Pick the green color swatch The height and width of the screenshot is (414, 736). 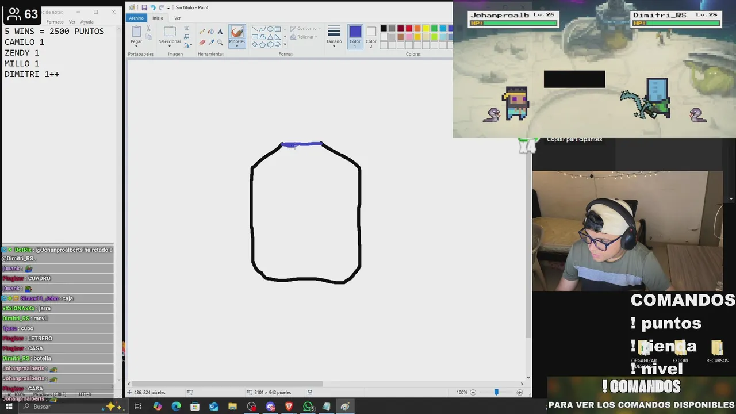(x=434, y=28)
